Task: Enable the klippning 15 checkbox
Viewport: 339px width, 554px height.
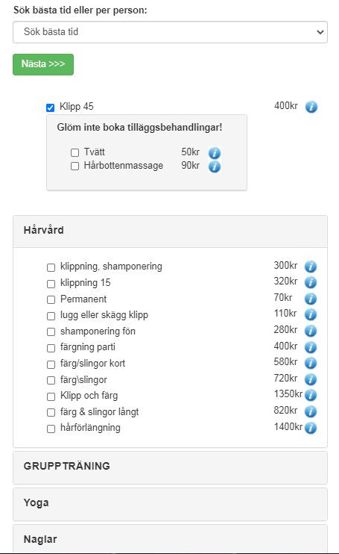Action: click(51, 284)
